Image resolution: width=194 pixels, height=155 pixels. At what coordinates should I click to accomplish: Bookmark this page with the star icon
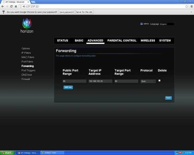(x=187, y=7)
